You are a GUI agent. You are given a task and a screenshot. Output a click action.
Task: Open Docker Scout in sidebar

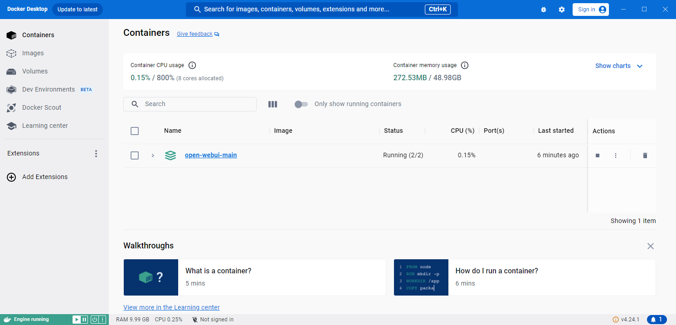click(x=54, y=107)
